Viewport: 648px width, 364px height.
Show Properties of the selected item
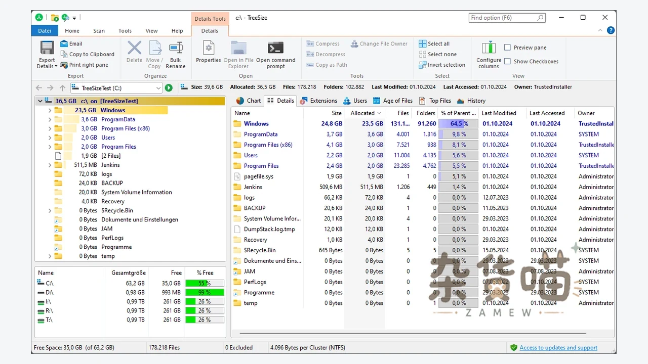(209, 52)
